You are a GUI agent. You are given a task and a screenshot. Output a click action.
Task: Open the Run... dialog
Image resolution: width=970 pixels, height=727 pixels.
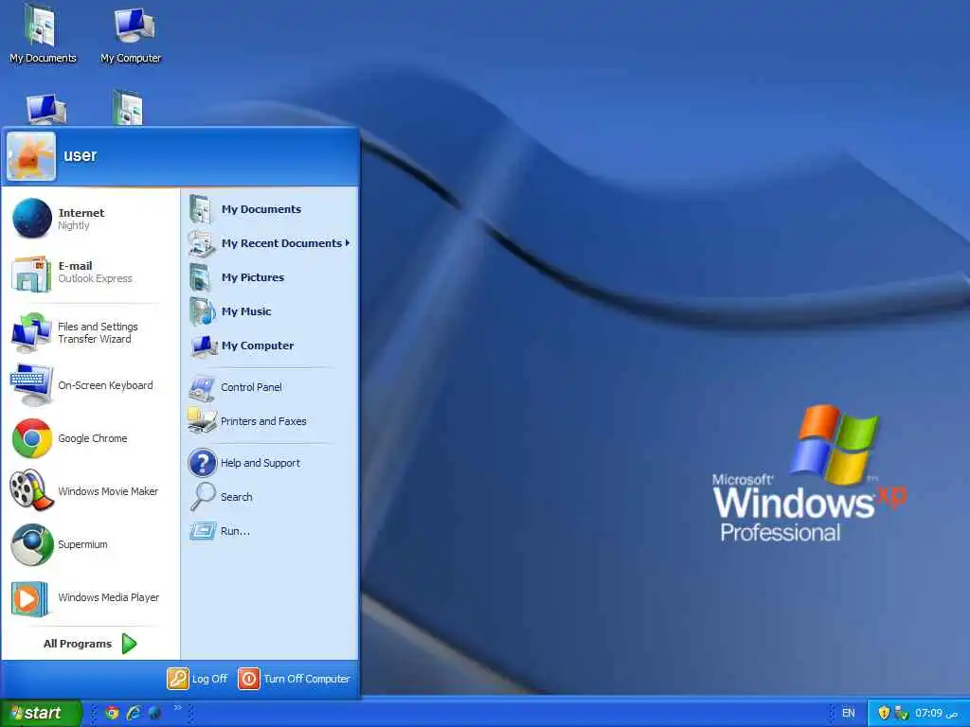click(x=270, y=530)
